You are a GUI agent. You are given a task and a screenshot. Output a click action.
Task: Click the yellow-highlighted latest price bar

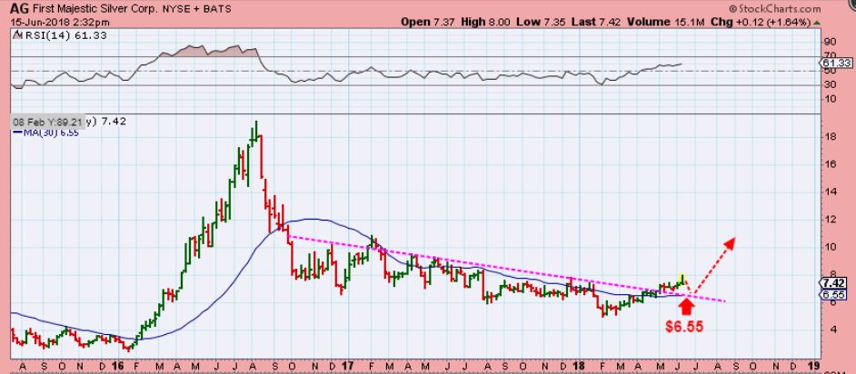681,279
